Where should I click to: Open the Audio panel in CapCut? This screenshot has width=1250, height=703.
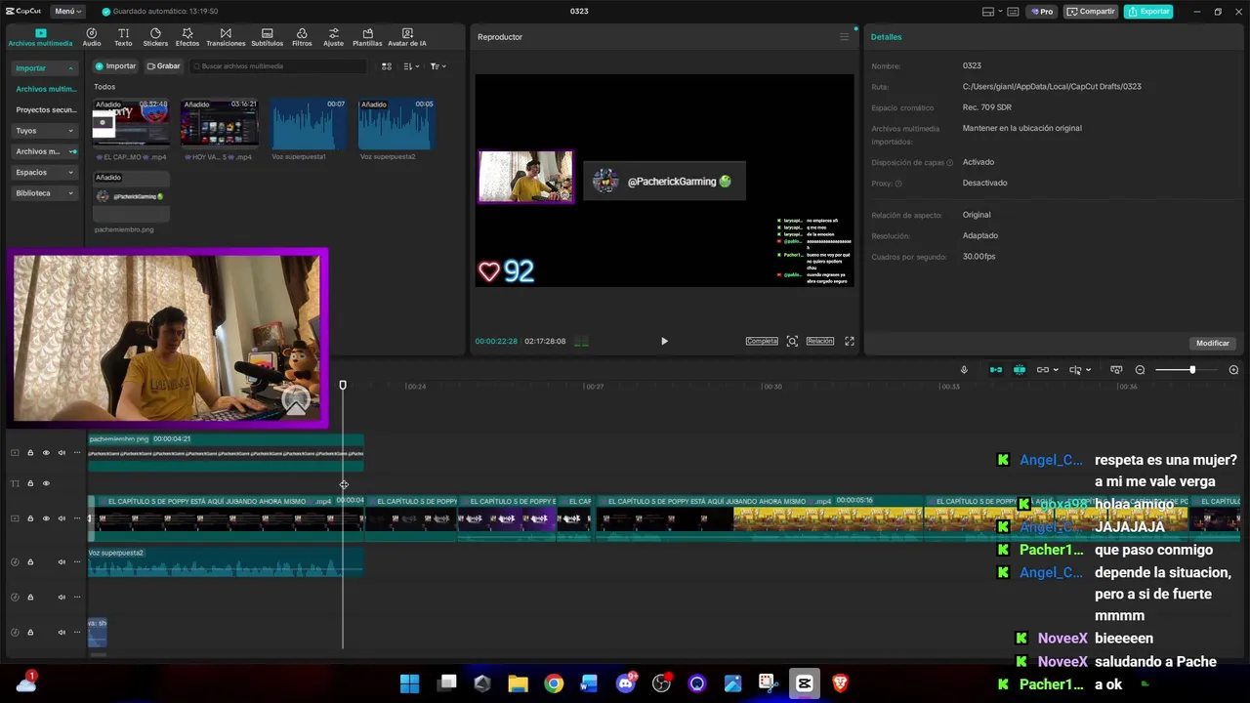click(x=92, y=37)
